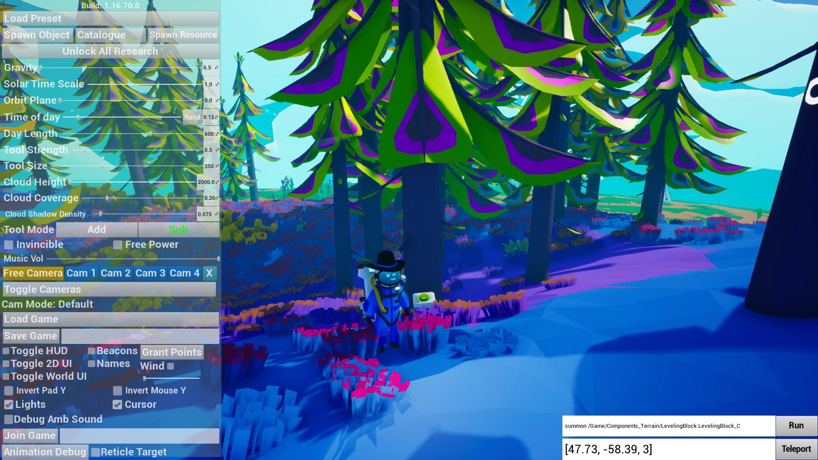Open the Catalogue panel

tap(110, 35)
